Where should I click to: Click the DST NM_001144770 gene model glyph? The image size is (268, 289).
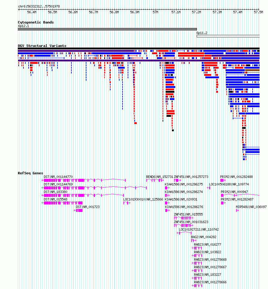coord(84,180)
